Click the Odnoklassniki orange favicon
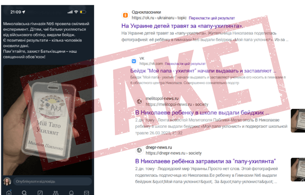The width and height of the screenshot is (305, 195). click(125, 15)
